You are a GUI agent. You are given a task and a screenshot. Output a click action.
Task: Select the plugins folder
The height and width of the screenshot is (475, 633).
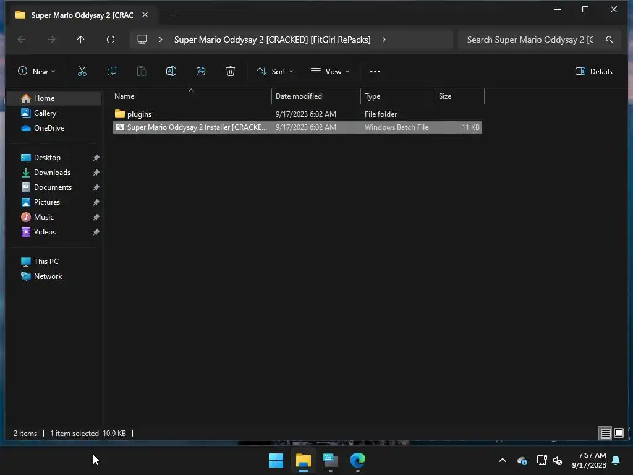[x=297, y=114]
